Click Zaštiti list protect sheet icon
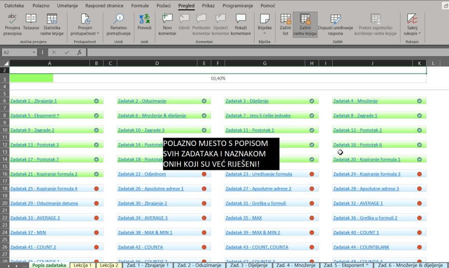Image resolution: width=449 pixels, height=268 pixels. click(x=285, y=20)
